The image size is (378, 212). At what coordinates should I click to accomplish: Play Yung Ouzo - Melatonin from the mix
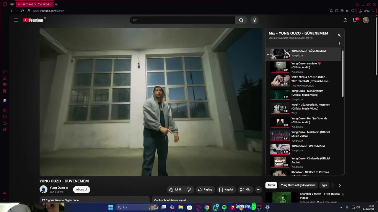(x=303, y=136)
